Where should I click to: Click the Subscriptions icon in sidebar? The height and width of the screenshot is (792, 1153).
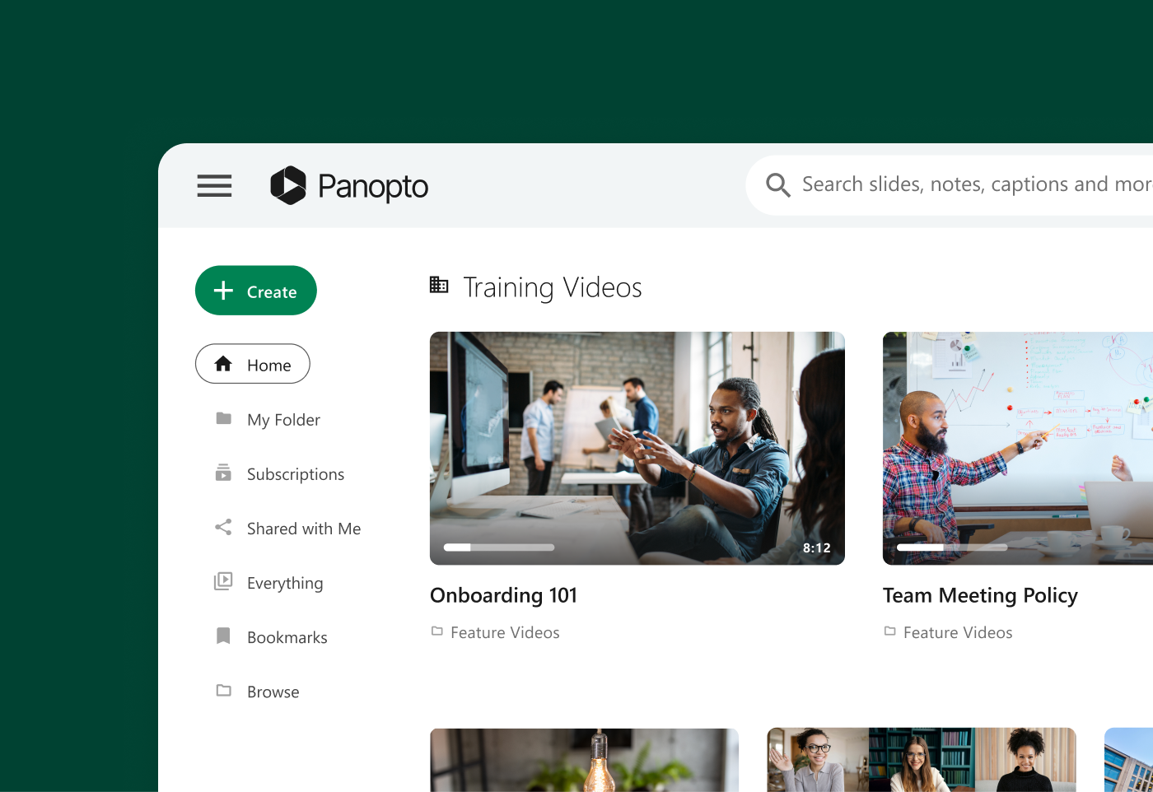pos(223,473)
